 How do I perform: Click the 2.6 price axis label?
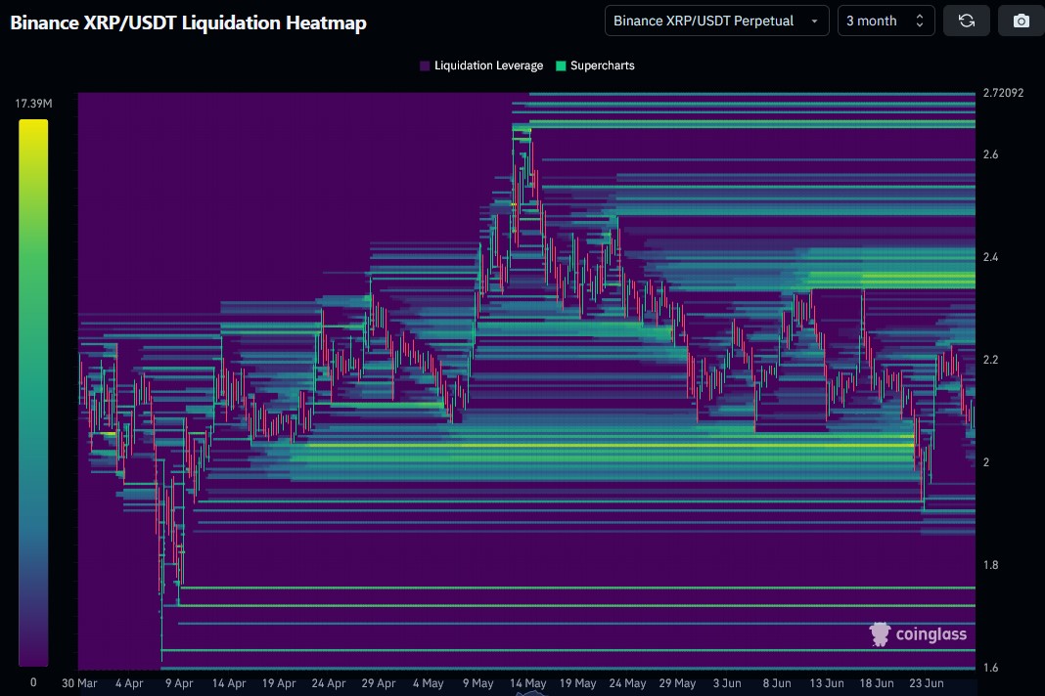pos(991,154)
